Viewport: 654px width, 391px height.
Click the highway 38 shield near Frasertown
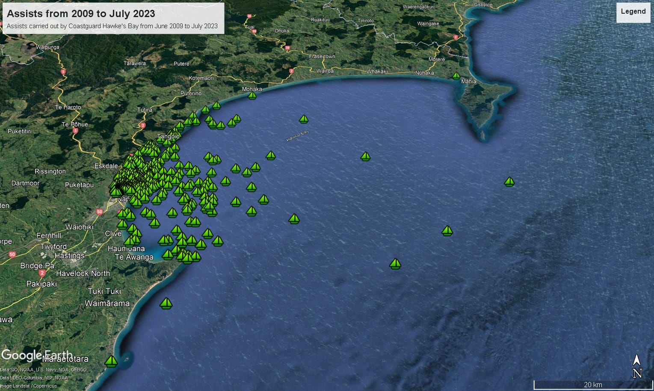point(287,48)
